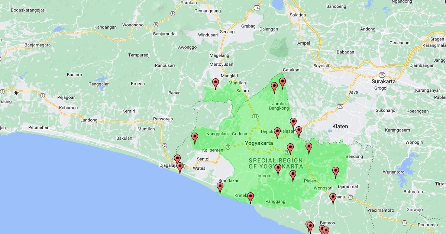Select the Purworejo town label

[x=163, y=119]
